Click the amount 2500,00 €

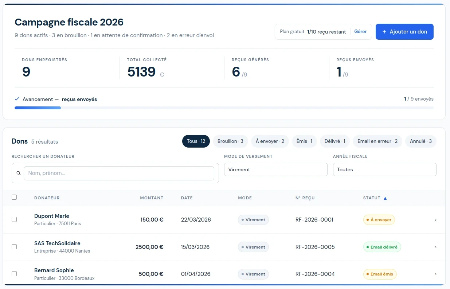[x=149, y=247]
